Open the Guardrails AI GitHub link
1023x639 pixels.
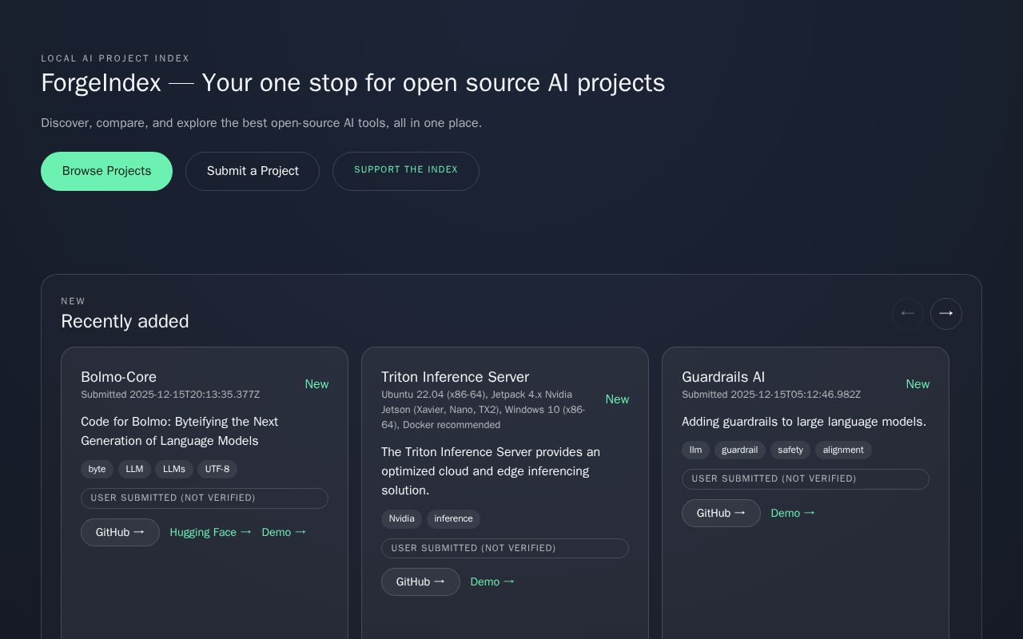721,514
